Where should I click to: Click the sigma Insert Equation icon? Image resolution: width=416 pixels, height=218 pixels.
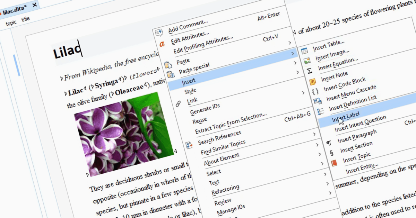pos(310,71)
